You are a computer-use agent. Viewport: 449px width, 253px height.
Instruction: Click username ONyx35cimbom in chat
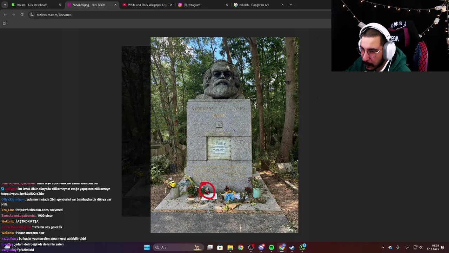(13, 200)
